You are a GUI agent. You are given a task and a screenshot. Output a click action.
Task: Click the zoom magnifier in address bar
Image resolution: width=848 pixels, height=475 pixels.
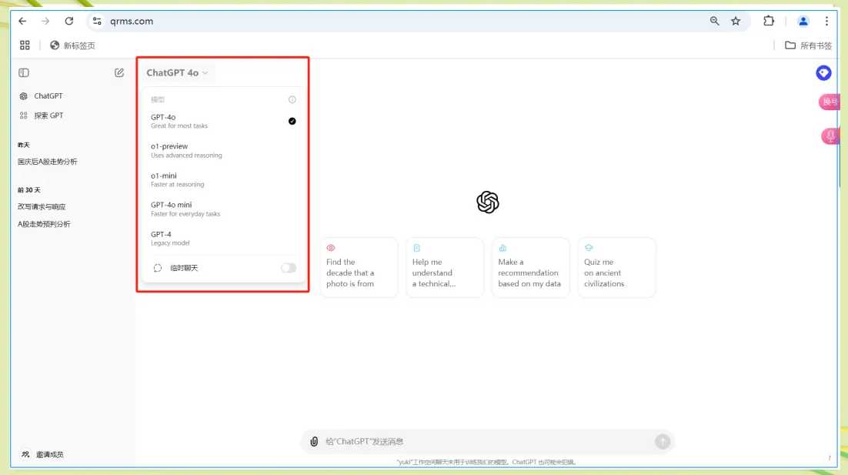[714, 21]
